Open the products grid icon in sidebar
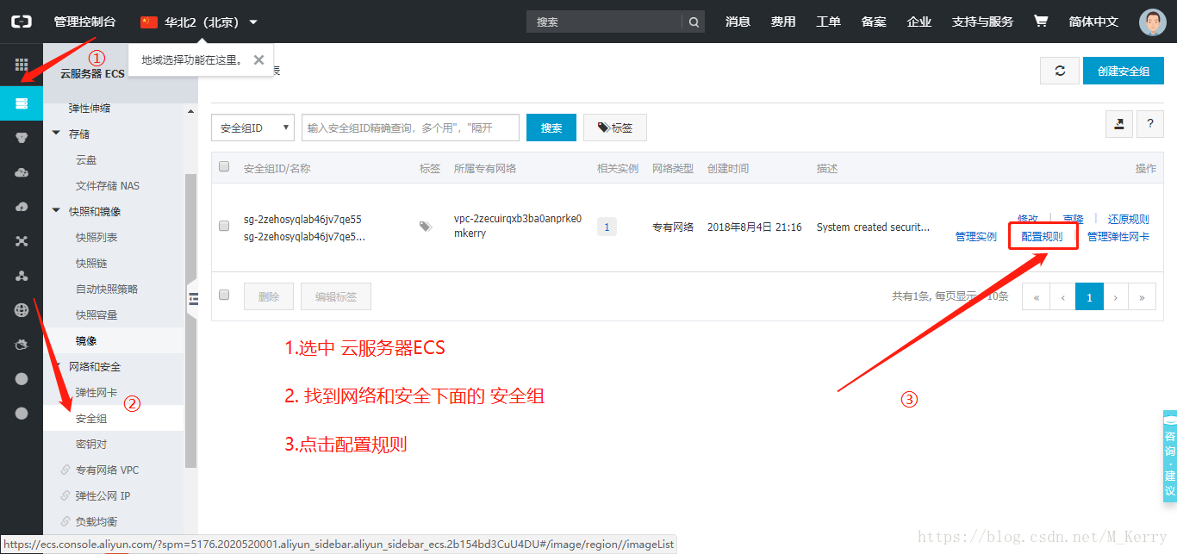 (x=22, y=65)
